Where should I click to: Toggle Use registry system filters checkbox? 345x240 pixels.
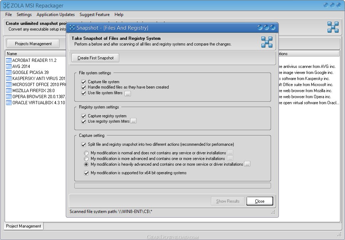click(83, 121)
